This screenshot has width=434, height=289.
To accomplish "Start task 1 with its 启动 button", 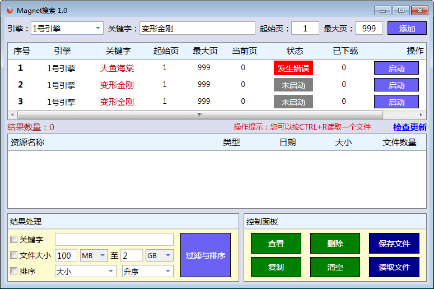I will pyautogui.click(x=396, y=68).
